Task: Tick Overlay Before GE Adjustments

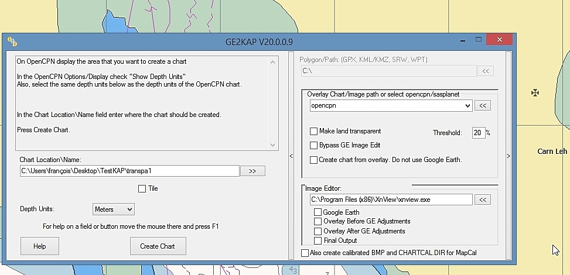Action: point(318,221)
